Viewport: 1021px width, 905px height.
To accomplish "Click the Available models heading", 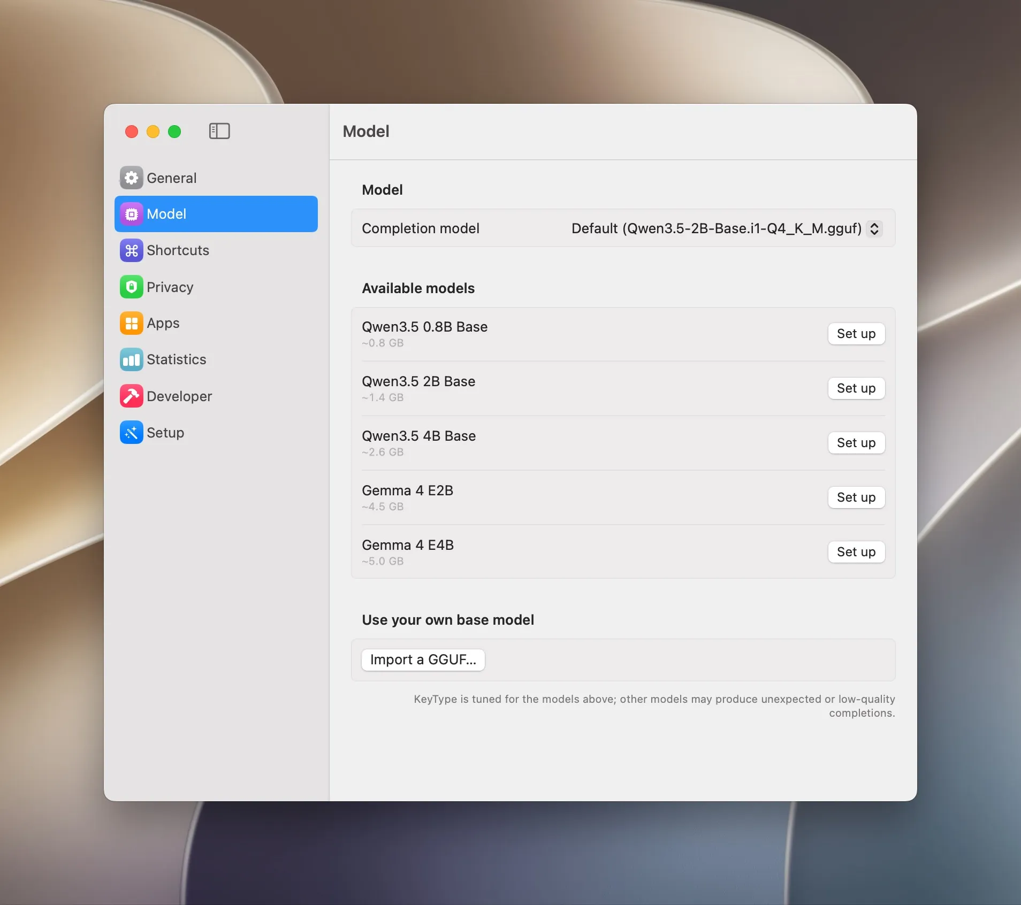I will (x=418, y=288).
